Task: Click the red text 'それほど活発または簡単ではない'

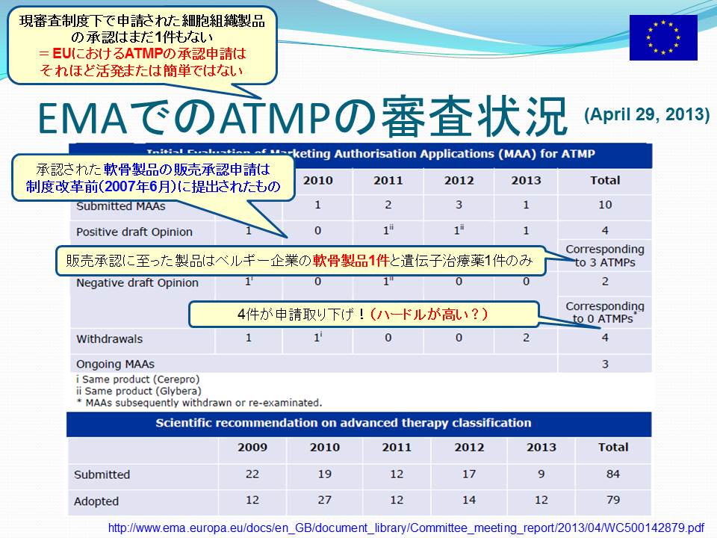Action: [142, 70]
